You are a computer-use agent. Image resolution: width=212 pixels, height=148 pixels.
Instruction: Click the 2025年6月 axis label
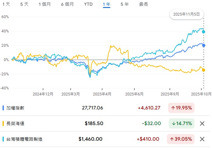[x=134, y=94]
